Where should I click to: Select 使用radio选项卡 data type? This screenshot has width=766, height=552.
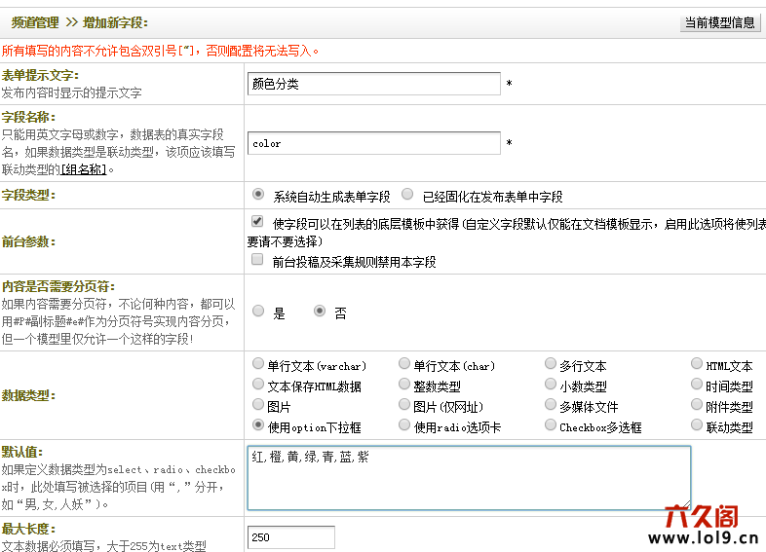[404, 425]
